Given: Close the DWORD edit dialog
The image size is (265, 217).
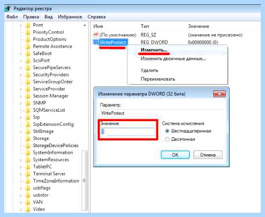Looking at the screenshot, I should point(219,94).
